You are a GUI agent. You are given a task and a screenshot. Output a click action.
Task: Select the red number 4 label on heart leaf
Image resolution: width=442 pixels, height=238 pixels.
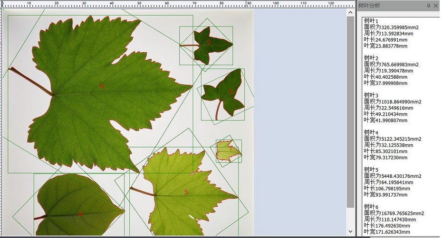pyautogui.click(x=80, y=214)
